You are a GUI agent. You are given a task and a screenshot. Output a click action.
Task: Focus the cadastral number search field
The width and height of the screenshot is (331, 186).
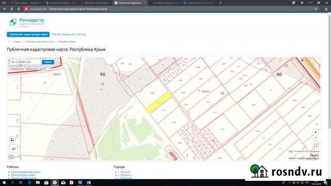point(26,62)
